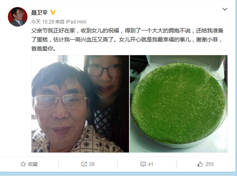Click the comment bubble icon

coord(143,164)
